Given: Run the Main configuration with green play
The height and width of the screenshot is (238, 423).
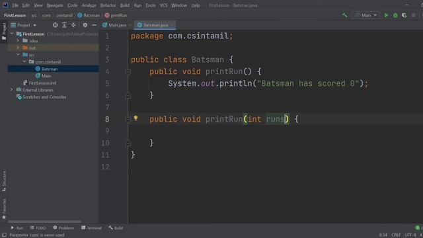Looking at the screenshot, I should tap(386, 15).
